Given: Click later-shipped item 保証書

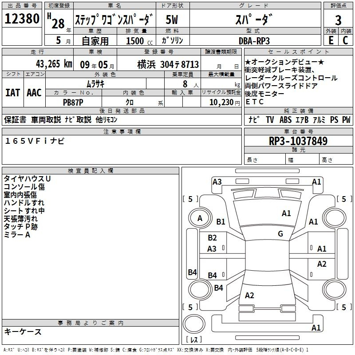Looking at the screenshot, I should 15,119.
